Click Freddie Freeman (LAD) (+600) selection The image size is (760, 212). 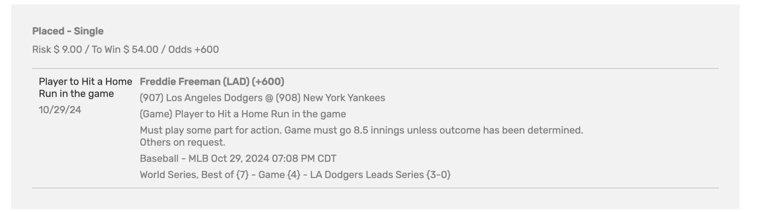click(x=212, y=81)
